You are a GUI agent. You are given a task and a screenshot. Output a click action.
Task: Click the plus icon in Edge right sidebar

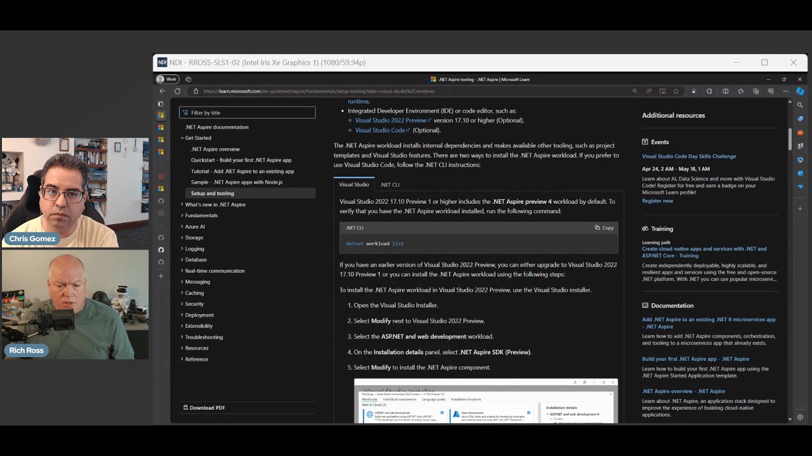pos(800,208)
